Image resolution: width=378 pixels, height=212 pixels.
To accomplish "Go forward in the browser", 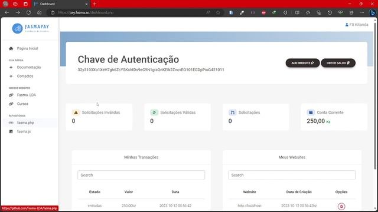I will point(18,12).
